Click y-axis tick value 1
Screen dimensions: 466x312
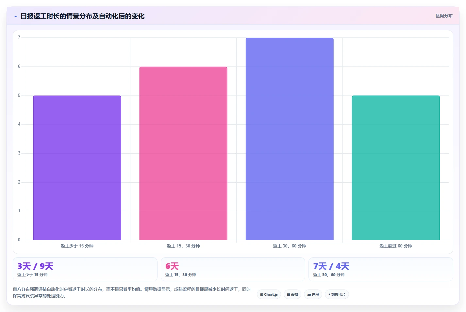pos(19,211)
